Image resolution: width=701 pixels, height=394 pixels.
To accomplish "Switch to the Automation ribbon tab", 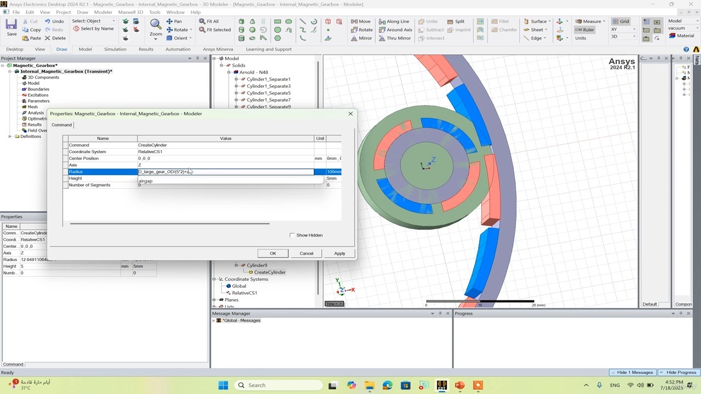I will (x=178, y=49).
